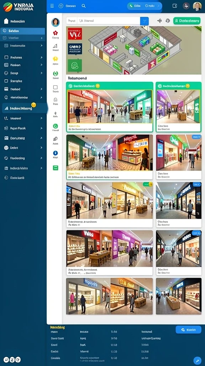Viewport: 205px width, 366px height.
Task: Click into the search field above the floor map
Action: tap(109, 21)
